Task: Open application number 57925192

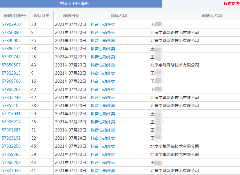Action: (11, 138)
